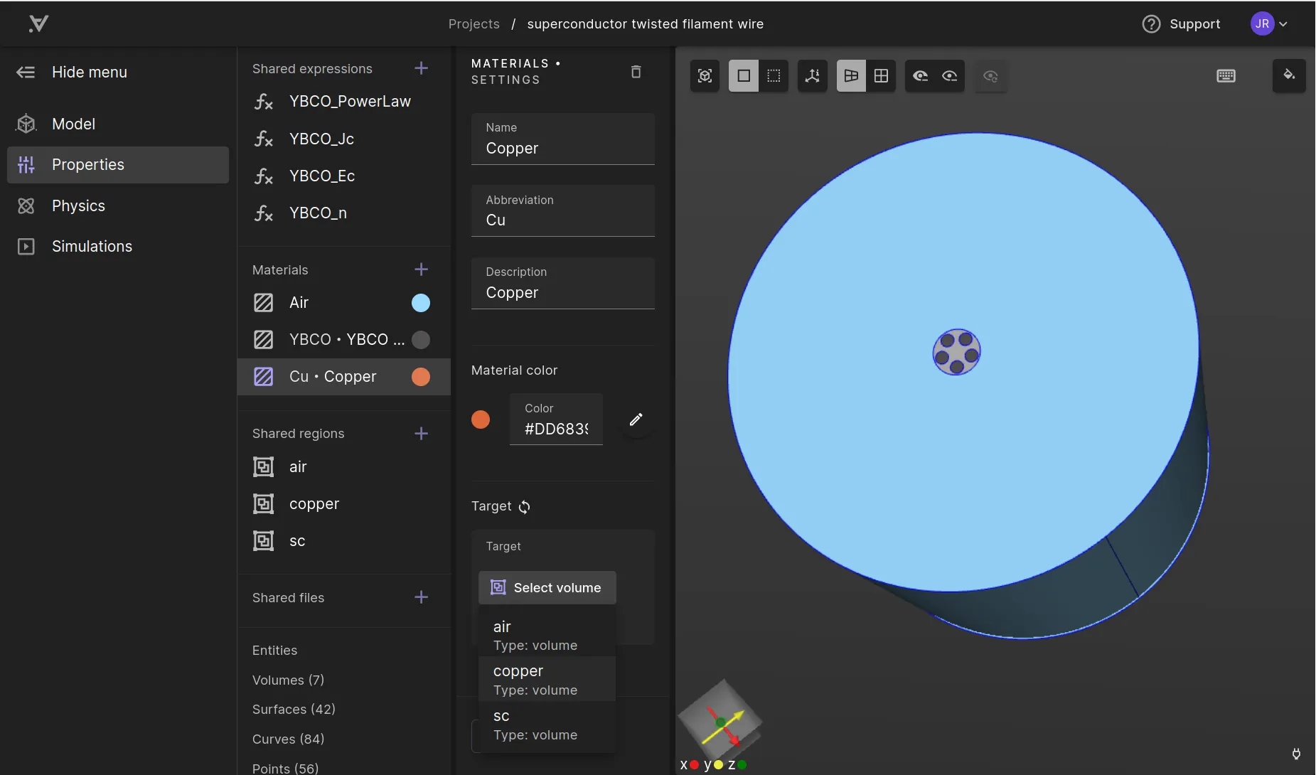Edit the Color hex code field
The image size is (1316, 775).
coord(556,419)
